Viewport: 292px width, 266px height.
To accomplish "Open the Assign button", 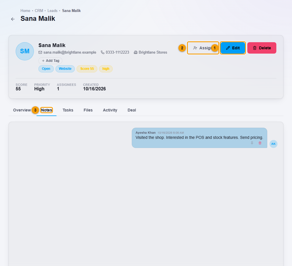I will [x=203, y=48].
